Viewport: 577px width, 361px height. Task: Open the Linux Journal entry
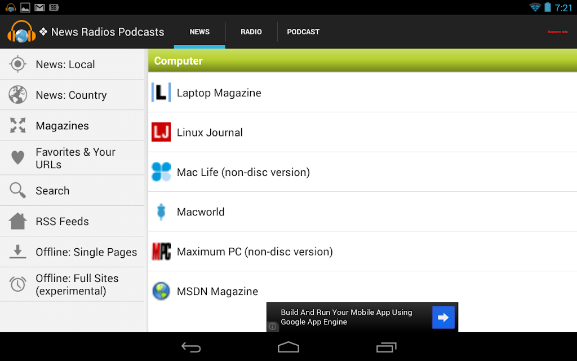click(362, 132)
